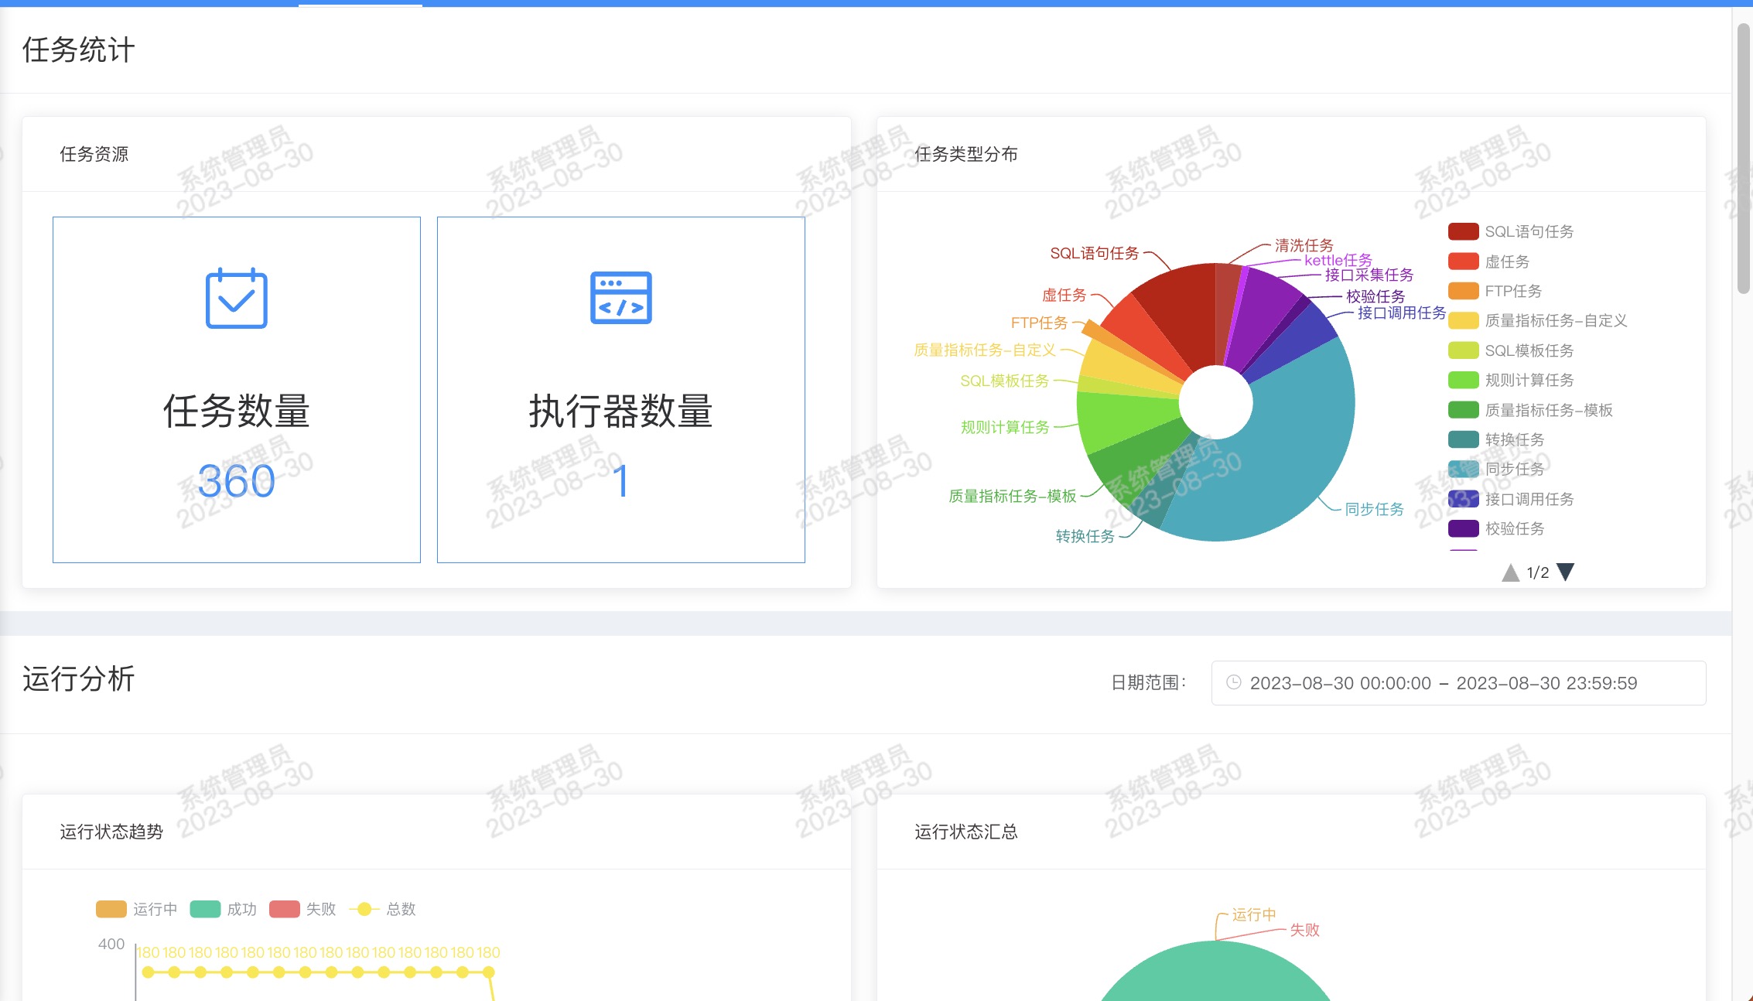Viewport: 1753px width, 1001px height.
Task: Click the 执行器数量 card showing 1
Action: pyautogui.click(x=621, y=390)
